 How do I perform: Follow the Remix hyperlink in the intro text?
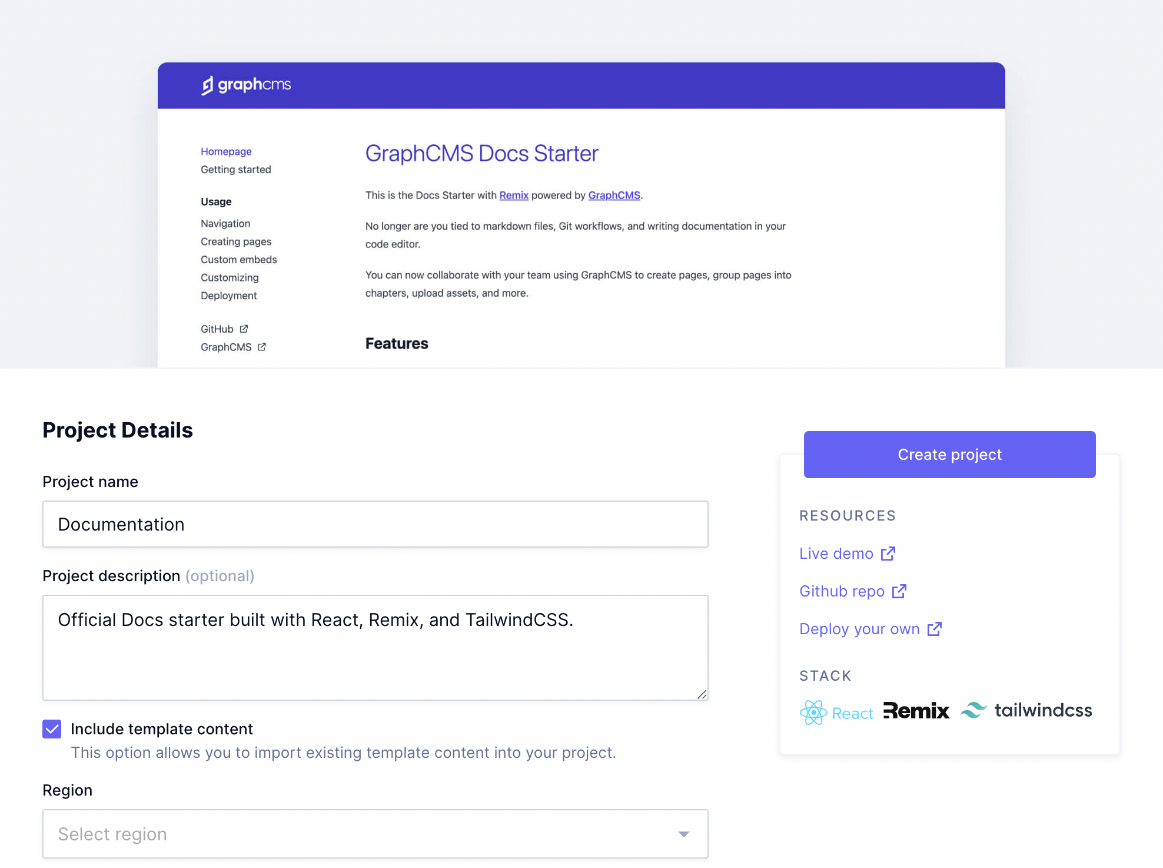[x=513, y=196]
